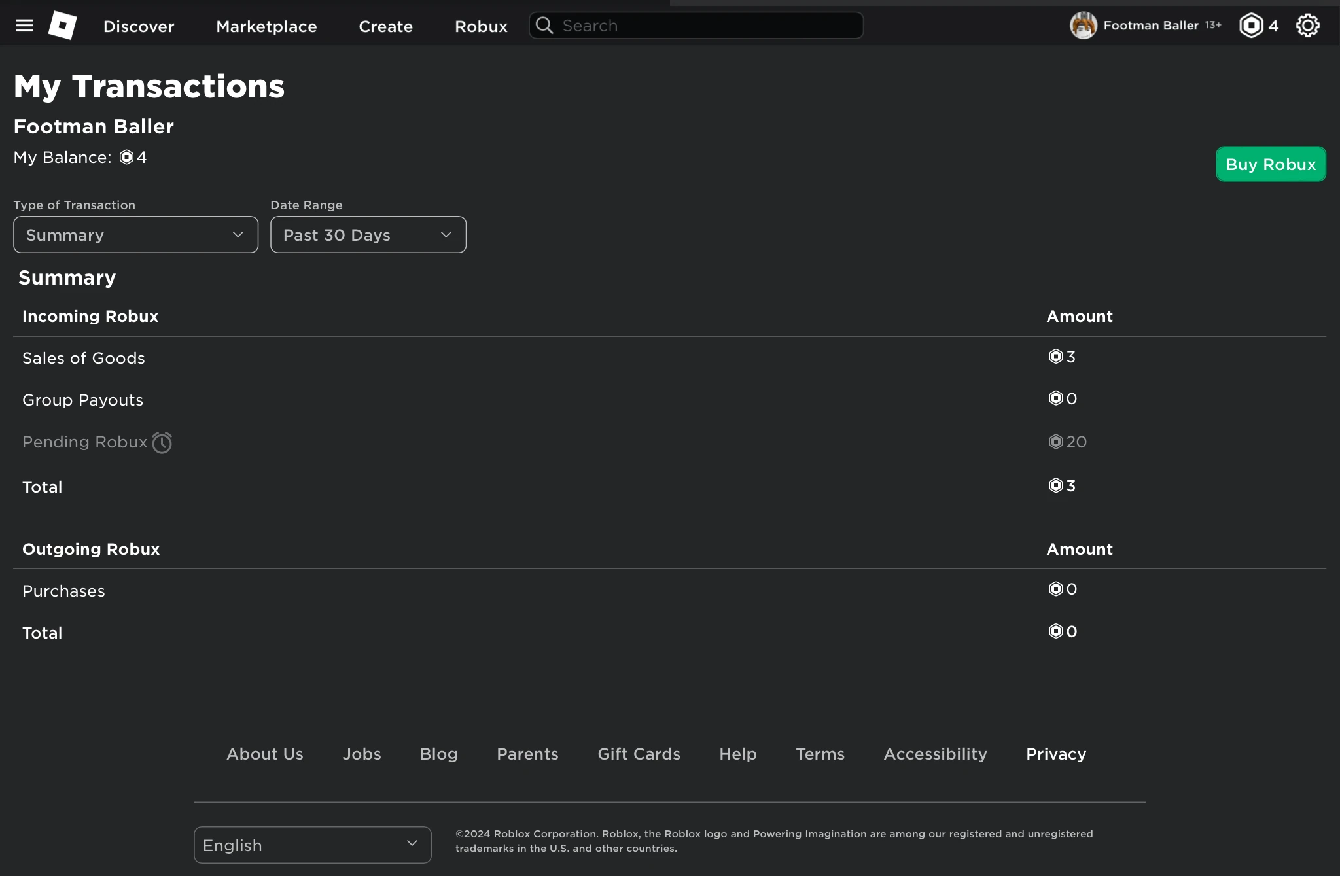Click the Privacy footer link
The width and height of the screenshot is (1340, 876).
click(x=1055, y=754)
